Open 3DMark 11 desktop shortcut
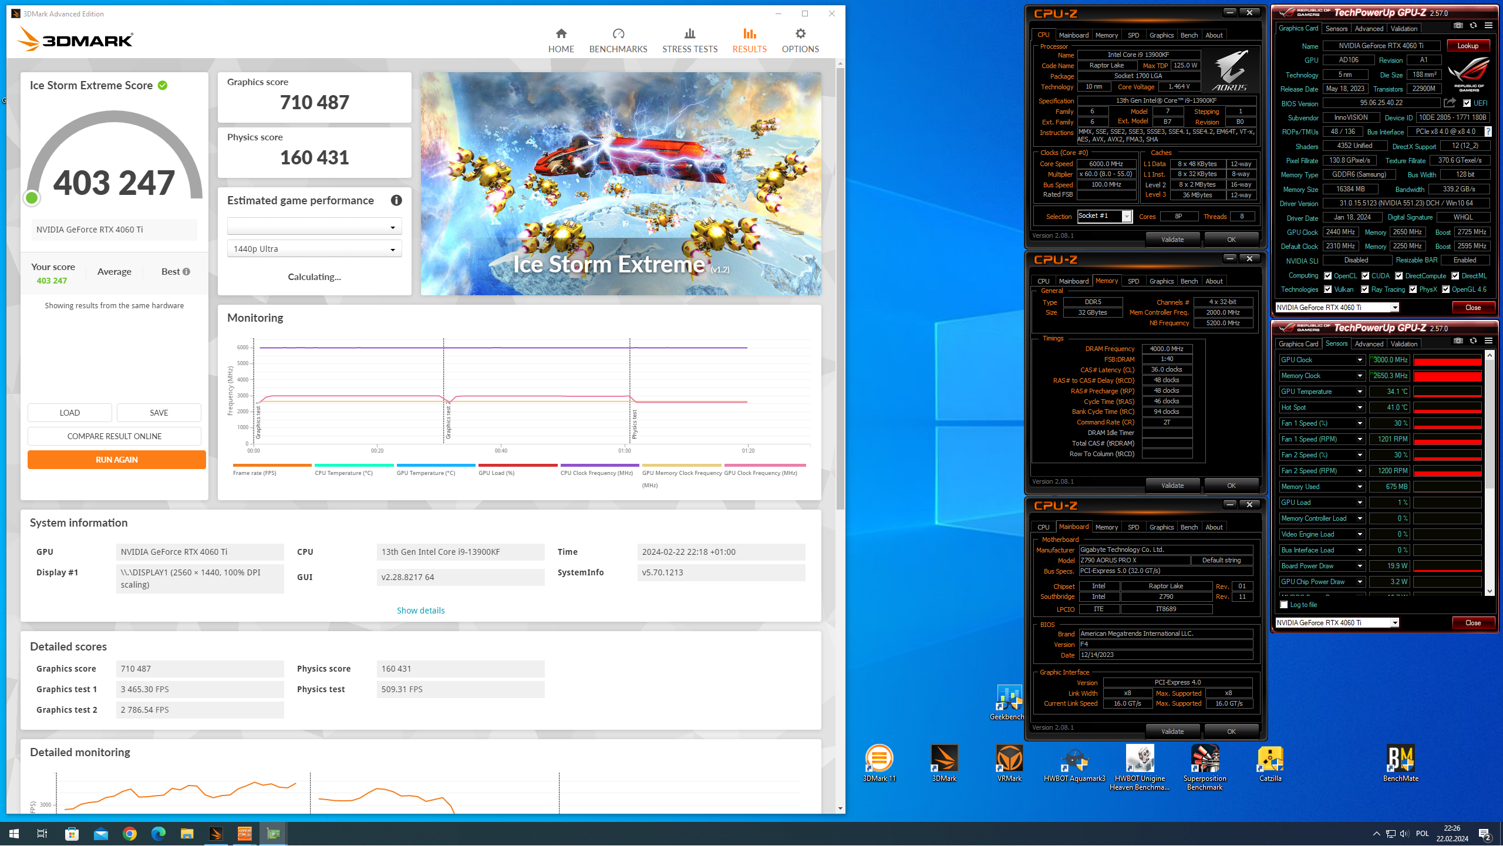The width and height of the screenshot is (1503, 846). click(879, 763)
